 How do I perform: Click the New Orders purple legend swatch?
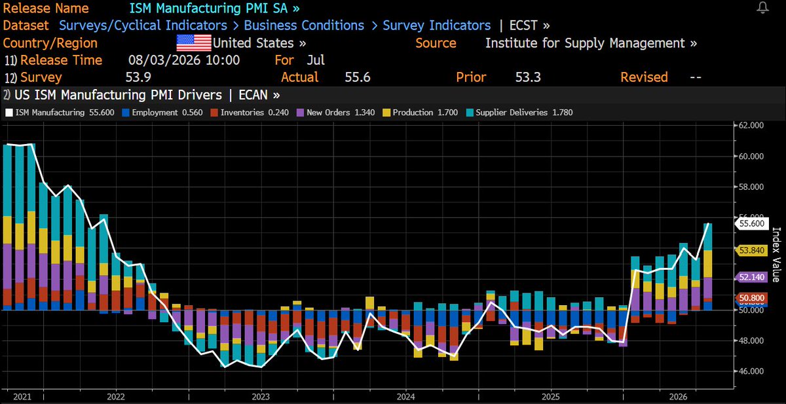click(301, 113)
